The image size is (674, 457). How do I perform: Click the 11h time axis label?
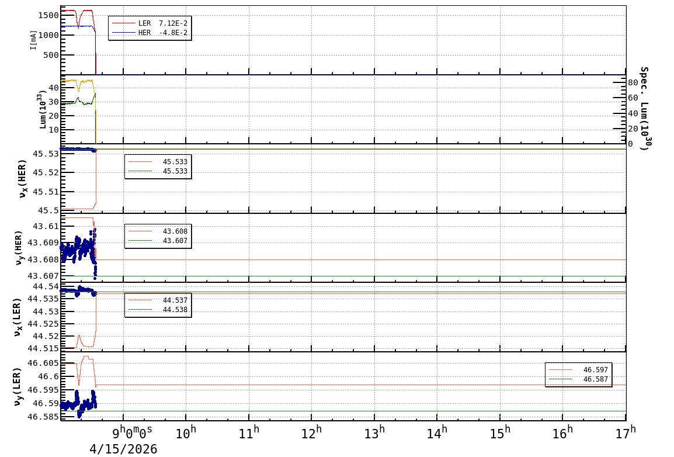[249, 432]
